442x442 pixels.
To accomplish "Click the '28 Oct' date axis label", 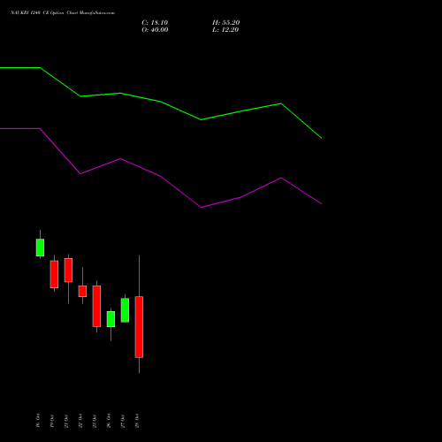I will coord(137,421).
